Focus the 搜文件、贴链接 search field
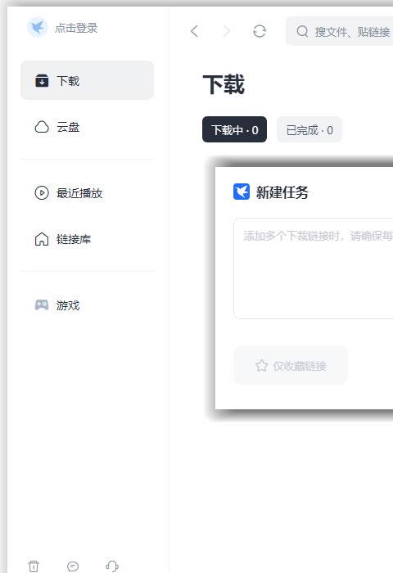The width and height of the screenshot is (393, 573). point(339,31)
